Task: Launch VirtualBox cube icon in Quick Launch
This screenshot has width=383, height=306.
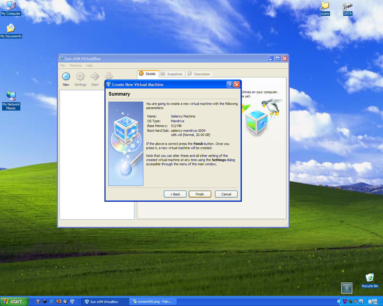Action: click(x=72, y=302)
